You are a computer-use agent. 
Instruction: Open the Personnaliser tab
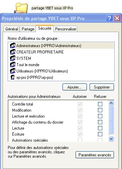(66, 29)
